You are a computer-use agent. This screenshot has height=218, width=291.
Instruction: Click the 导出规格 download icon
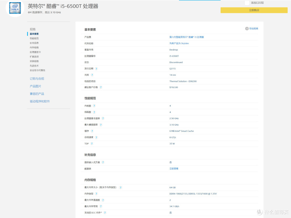[247, 29]
